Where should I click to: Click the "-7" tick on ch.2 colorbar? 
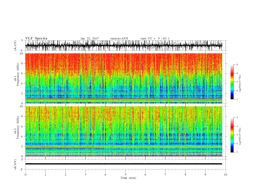point(237,152)
